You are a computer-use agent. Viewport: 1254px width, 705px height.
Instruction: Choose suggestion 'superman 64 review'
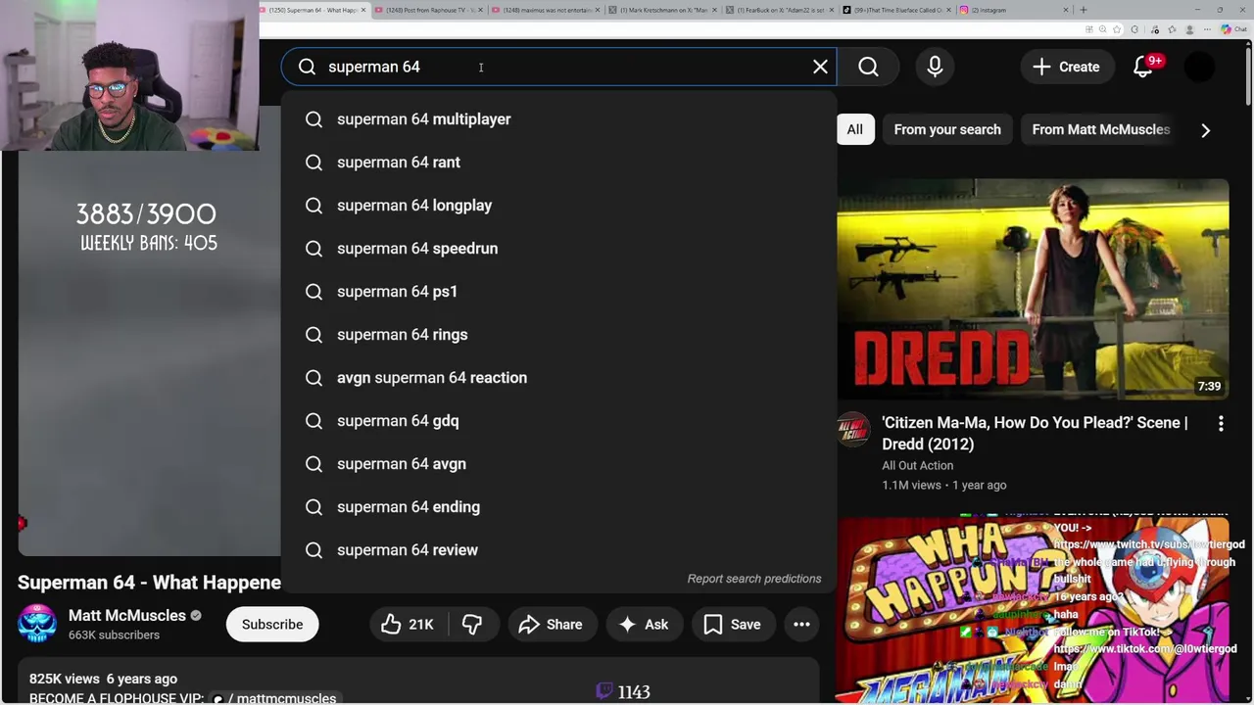click(558, 550)
